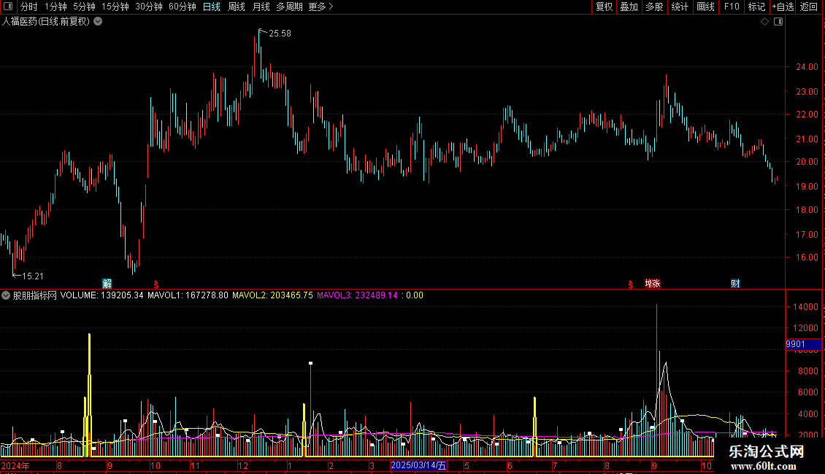Viewport: 825px width, 474px height.
Task: Click the 解 event marker icon
Action: 107,284
